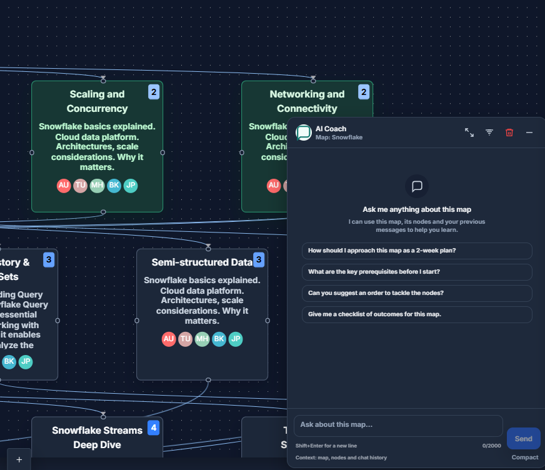Click MH avatar on Scaling and Concurrency node
This screenshot has height=470, width=545.
[97, 185]
